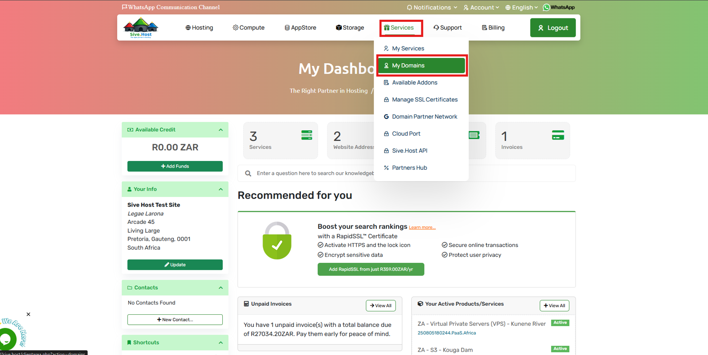The width and height of the screenshot is (708, 355).
Task: Open the Services menu
Action: pos(399,28)
